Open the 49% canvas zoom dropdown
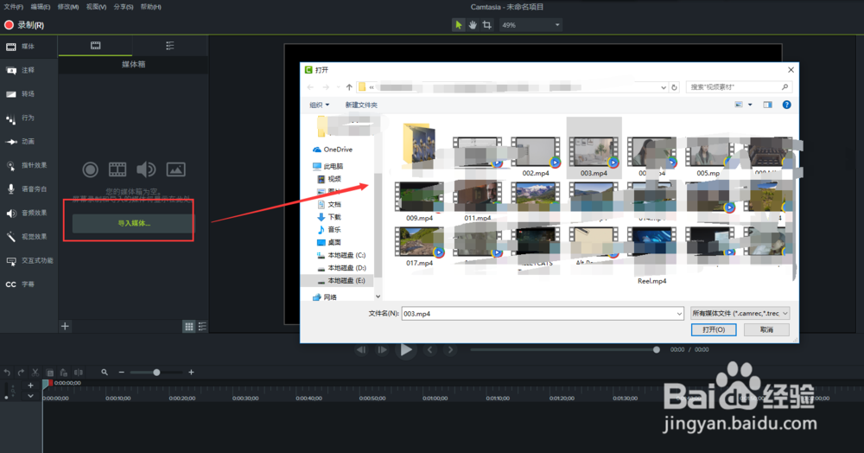Viewport: 864px width, 453px height. point(530,25)
